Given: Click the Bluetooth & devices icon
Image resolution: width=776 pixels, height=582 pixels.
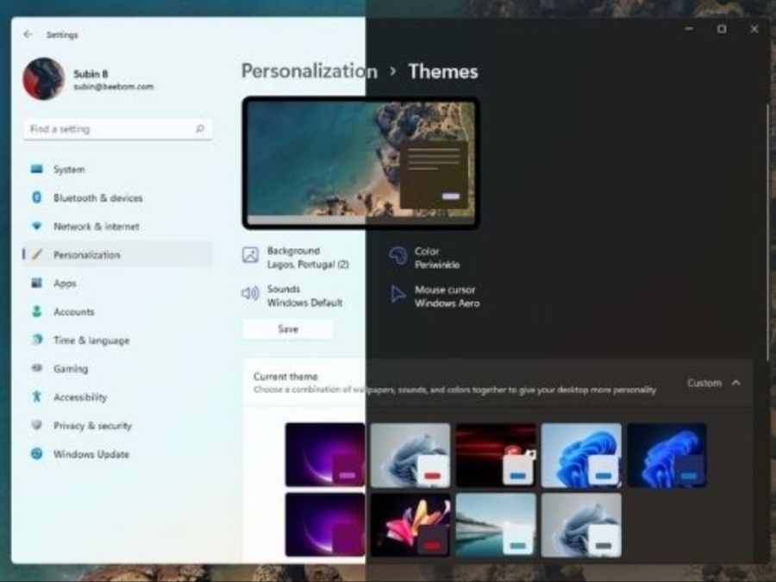Looking at the screenshot, I should click(36, 197).
